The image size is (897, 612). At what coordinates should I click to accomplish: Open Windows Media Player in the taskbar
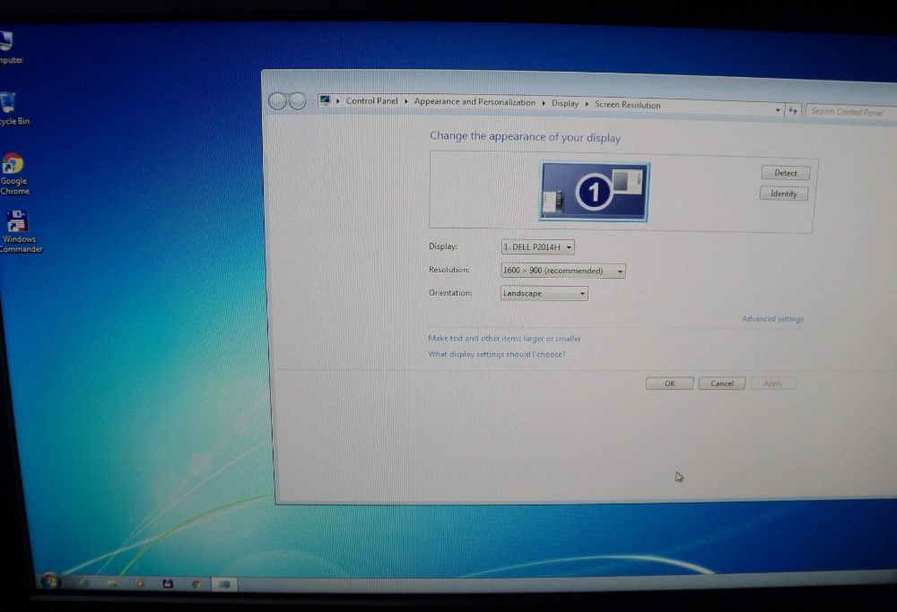click(139, 583)
